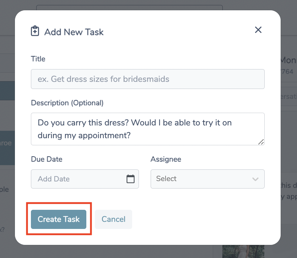297x258 pixels.
Task: Click the Description (Optional) label
Action: pyautogui.click(x=67, y=103)
